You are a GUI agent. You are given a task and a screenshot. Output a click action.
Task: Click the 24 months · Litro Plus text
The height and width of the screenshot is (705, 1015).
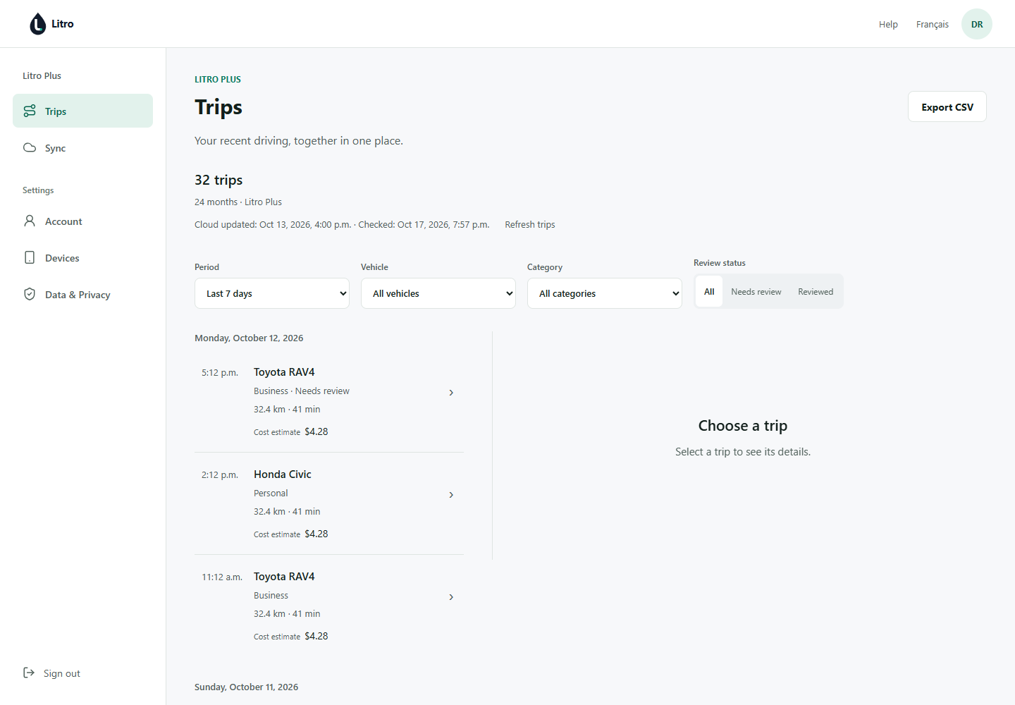[x=238, y=202]
